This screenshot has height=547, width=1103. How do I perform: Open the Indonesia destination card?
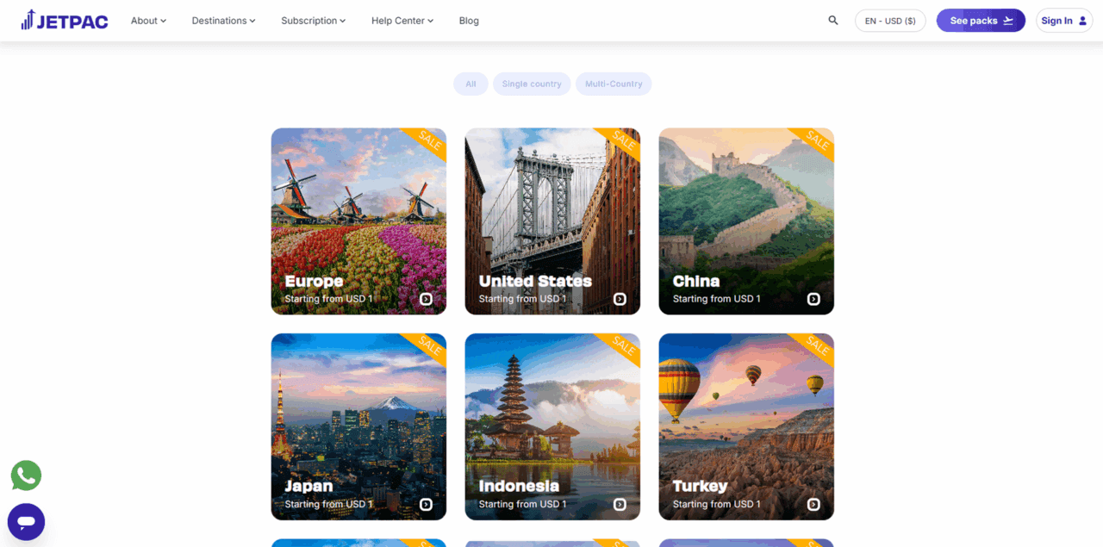coord(552,426)
